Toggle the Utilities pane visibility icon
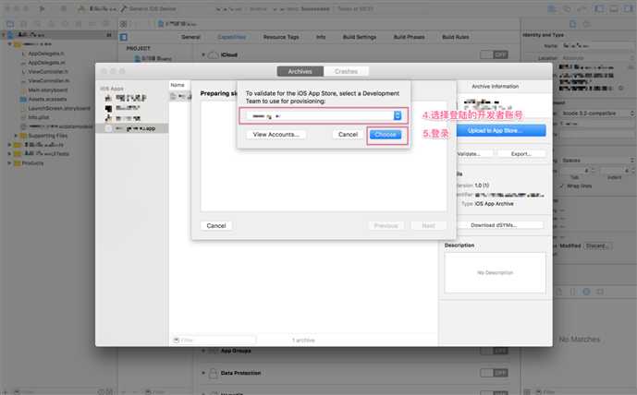This screenshot has width=637, height=395. [x=629, y=8]
